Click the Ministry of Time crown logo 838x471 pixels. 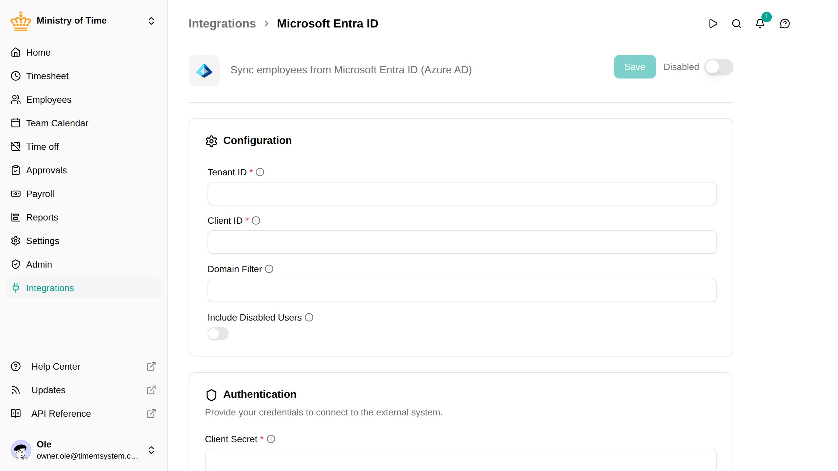tap(21, 21)
